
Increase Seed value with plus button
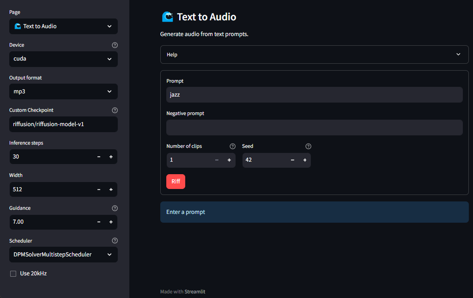(x=305, y=160)
